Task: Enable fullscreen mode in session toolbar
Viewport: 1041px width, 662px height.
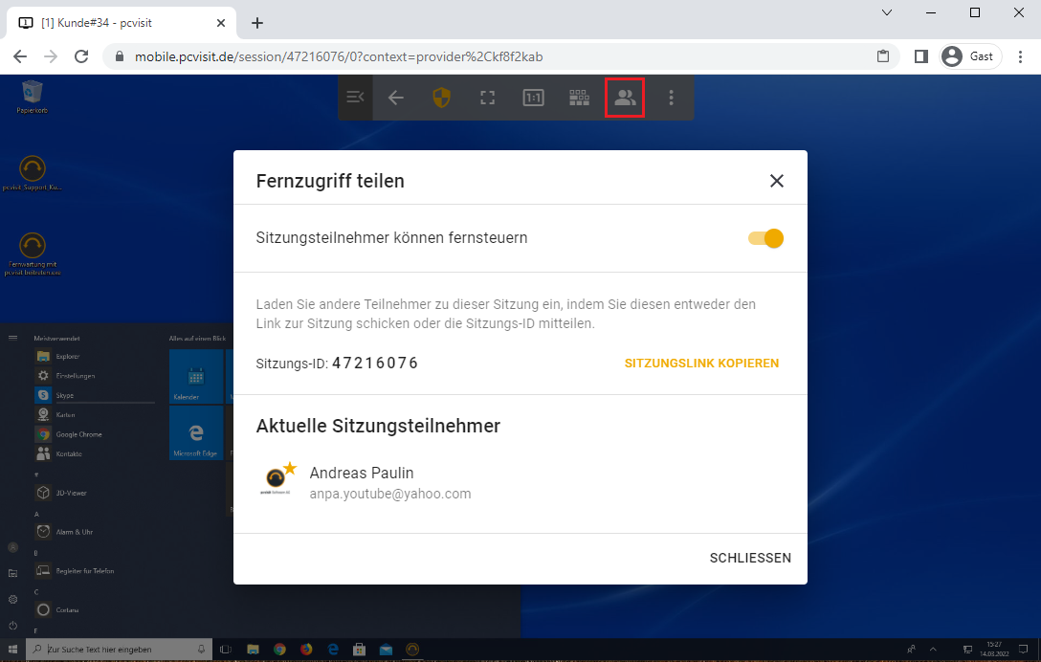Action: (x=487, y=98)
